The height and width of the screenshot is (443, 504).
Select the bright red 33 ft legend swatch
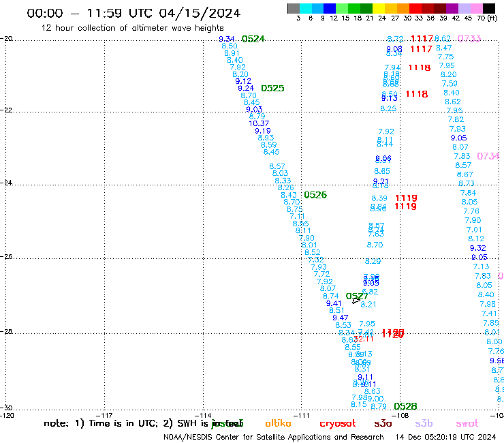click(x=415, y=8)
